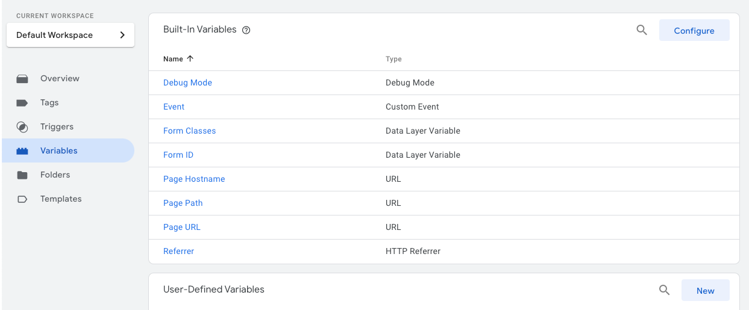Click the Variables brick icon
Viewport: 749px width, 310px height.
point(22,151)
